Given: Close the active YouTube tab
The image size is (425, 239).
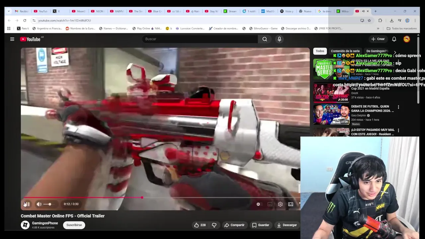Looking at the screenshot, I should pyautogui.click(x=368, y=11).
